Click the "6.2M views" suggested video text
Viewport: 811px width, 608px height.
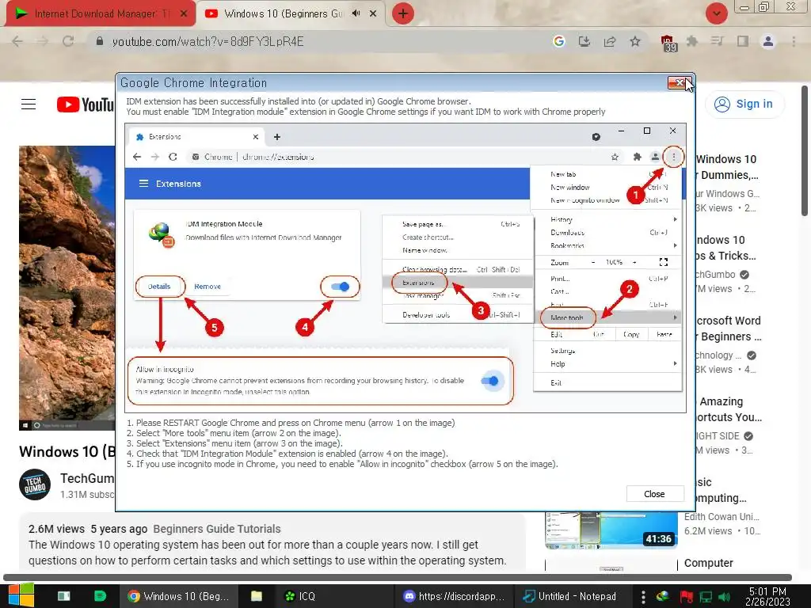pos(708,531)
